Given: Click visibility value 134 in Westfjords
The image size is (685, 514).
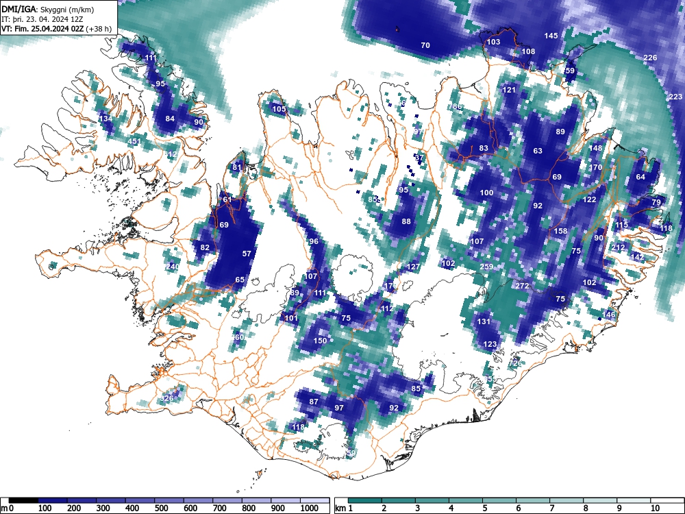Looking at the screenshot, I should pos(105,119).
